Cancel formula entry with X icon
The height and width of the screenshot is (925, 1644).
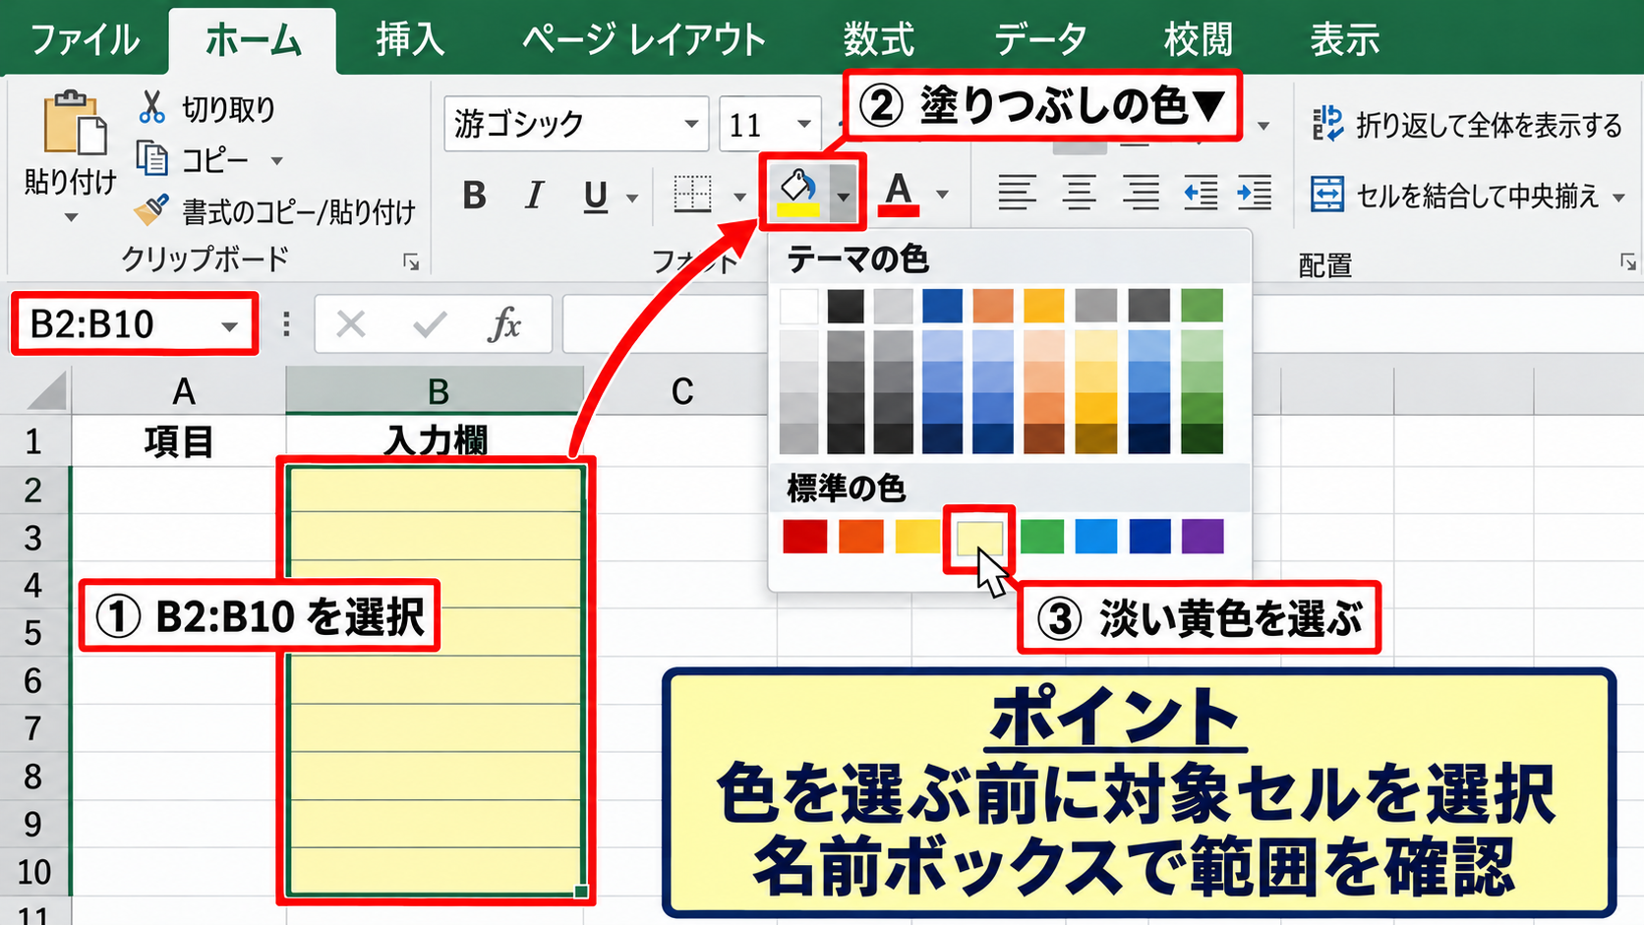coord(351,323)
